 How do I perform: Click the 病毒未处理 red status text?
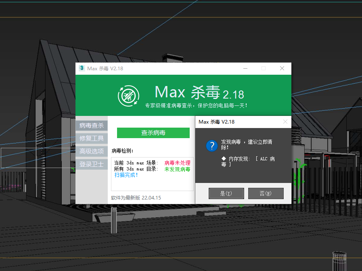point(177,163)
